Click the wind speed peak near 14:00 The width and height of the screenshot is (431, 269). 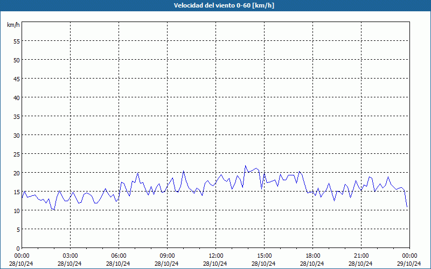246,166
